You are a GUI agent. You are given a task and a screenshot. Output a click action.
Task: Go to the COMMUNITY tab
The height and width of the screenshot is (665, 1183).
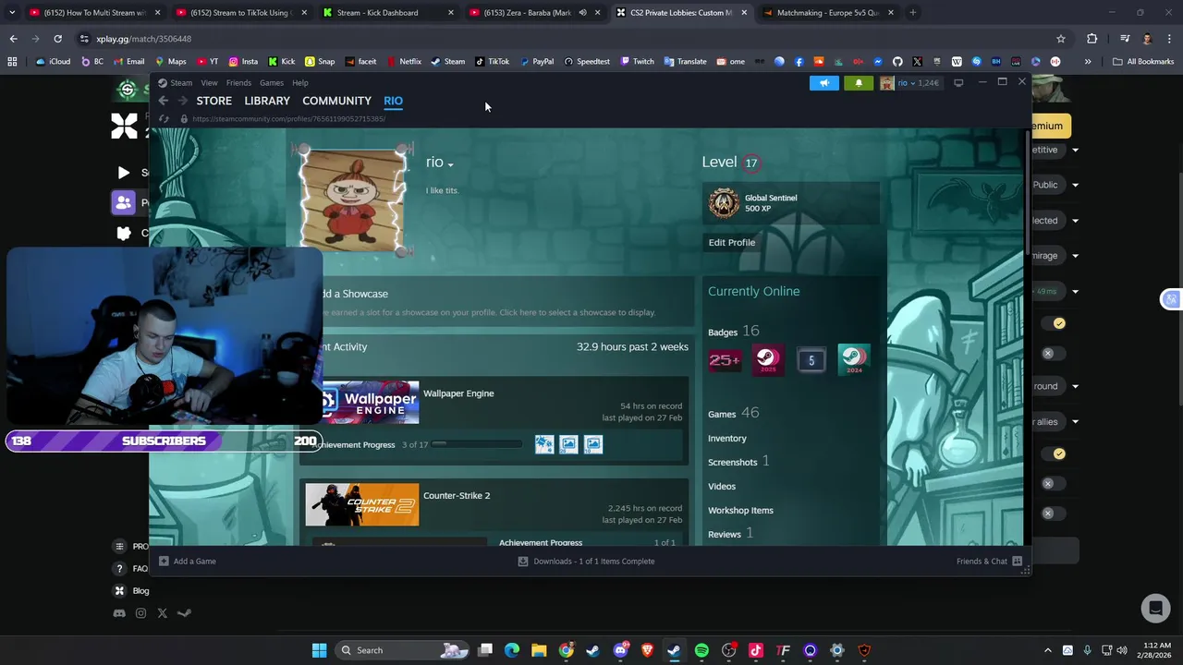[336, 101]
